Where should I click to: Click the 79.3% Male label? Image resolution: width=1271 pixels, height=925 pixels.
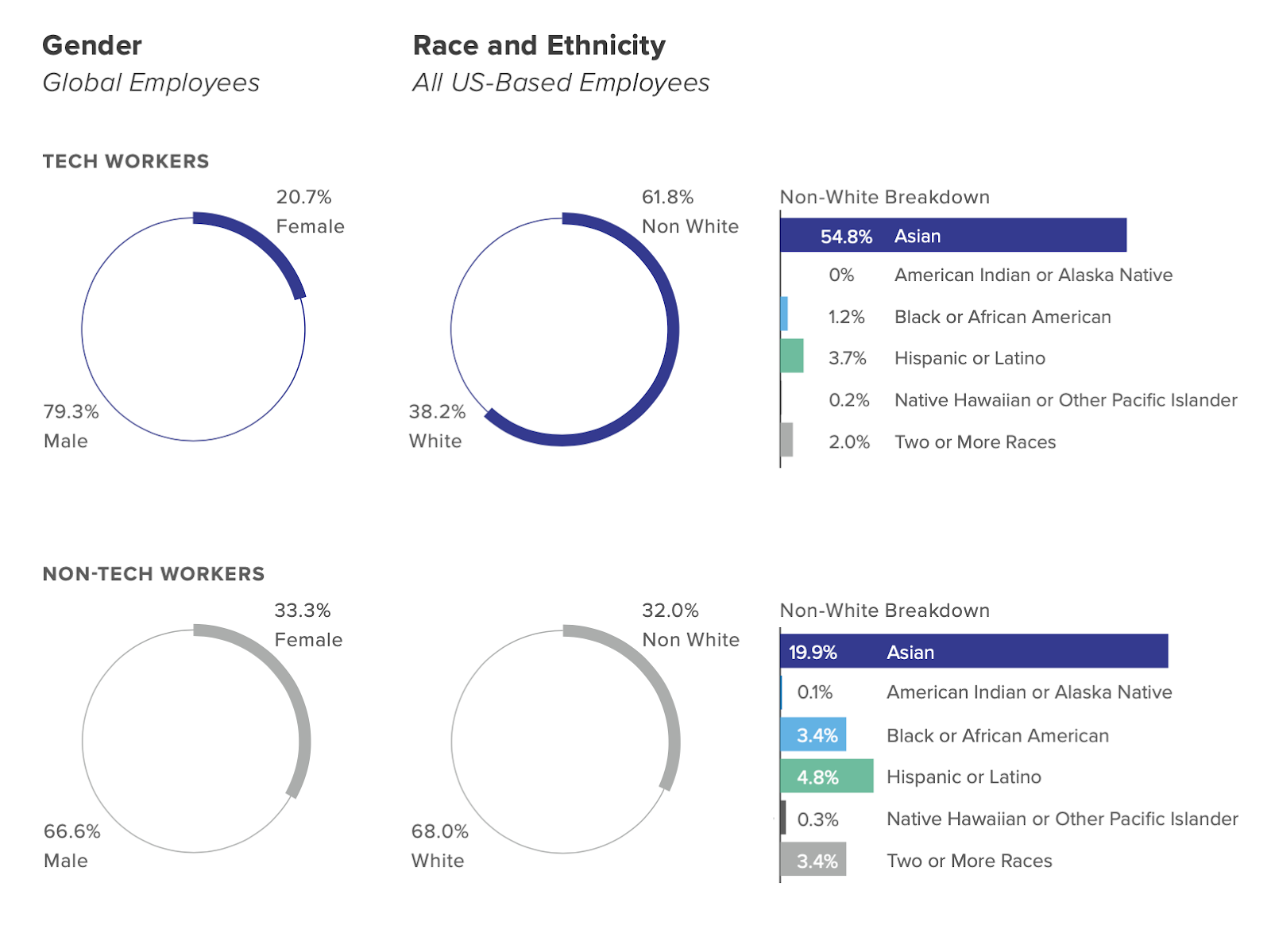click(x=71, y=426)
